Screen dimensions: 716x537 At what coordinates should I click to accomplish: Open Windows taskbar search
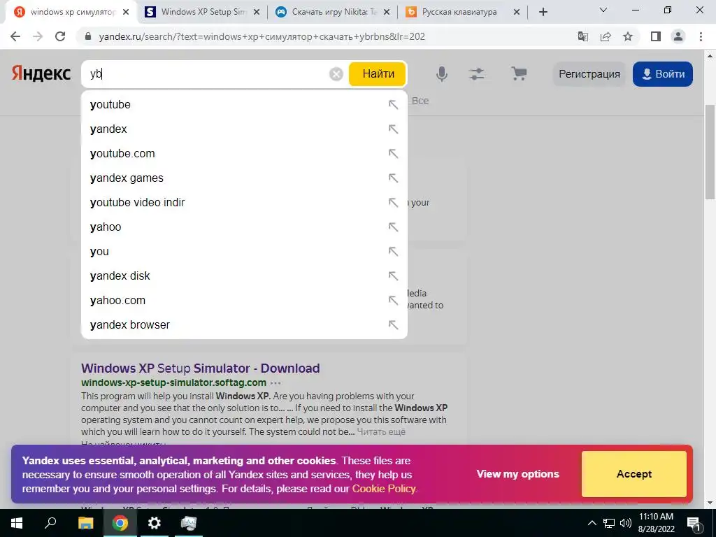[x=50, y=523]
